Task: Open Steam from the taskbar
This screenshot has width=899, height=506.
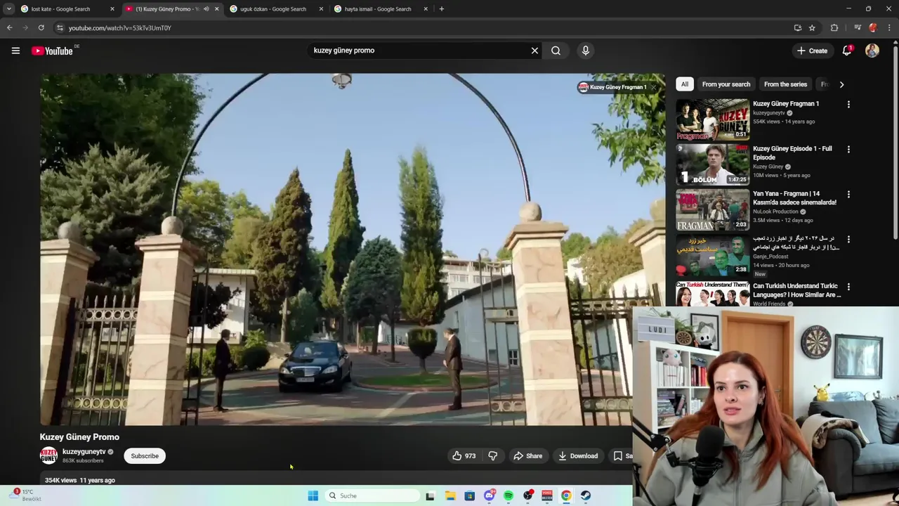Action: click(585, 495)
